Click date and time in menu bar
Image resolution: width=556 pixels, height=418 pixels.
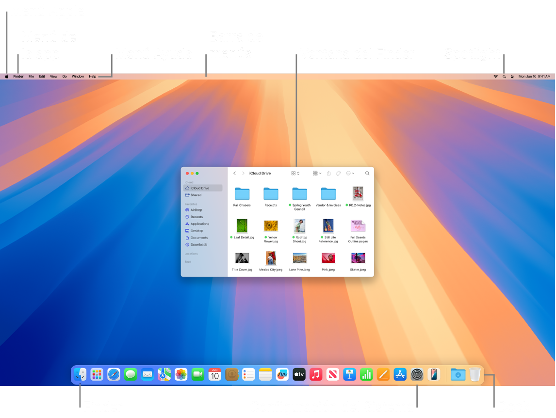(x=534, y=76)
